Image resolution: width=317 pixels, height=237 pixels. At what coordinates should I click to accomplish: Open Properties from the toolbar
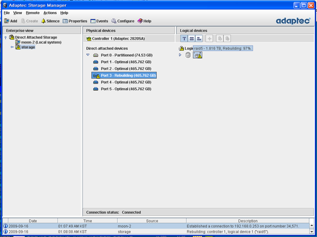coord(75,21)
